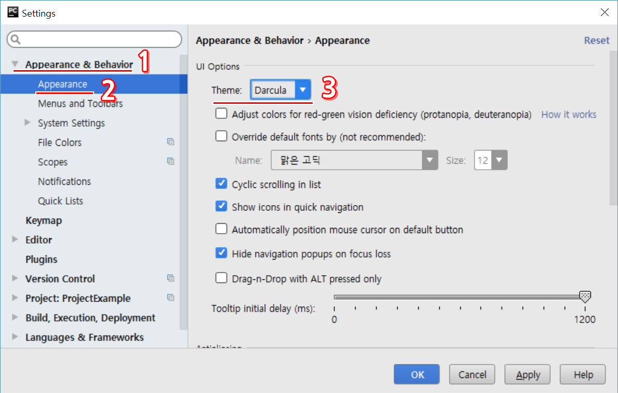Expand the Editor settings category
The height and width of the screenshot is (393, 618).
click(15, 240)
